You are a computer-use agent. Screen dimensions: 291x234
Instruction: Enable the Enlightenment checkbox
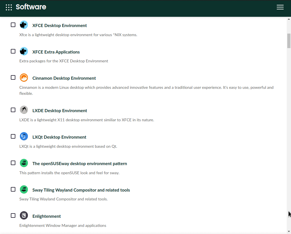click(13, 215)
